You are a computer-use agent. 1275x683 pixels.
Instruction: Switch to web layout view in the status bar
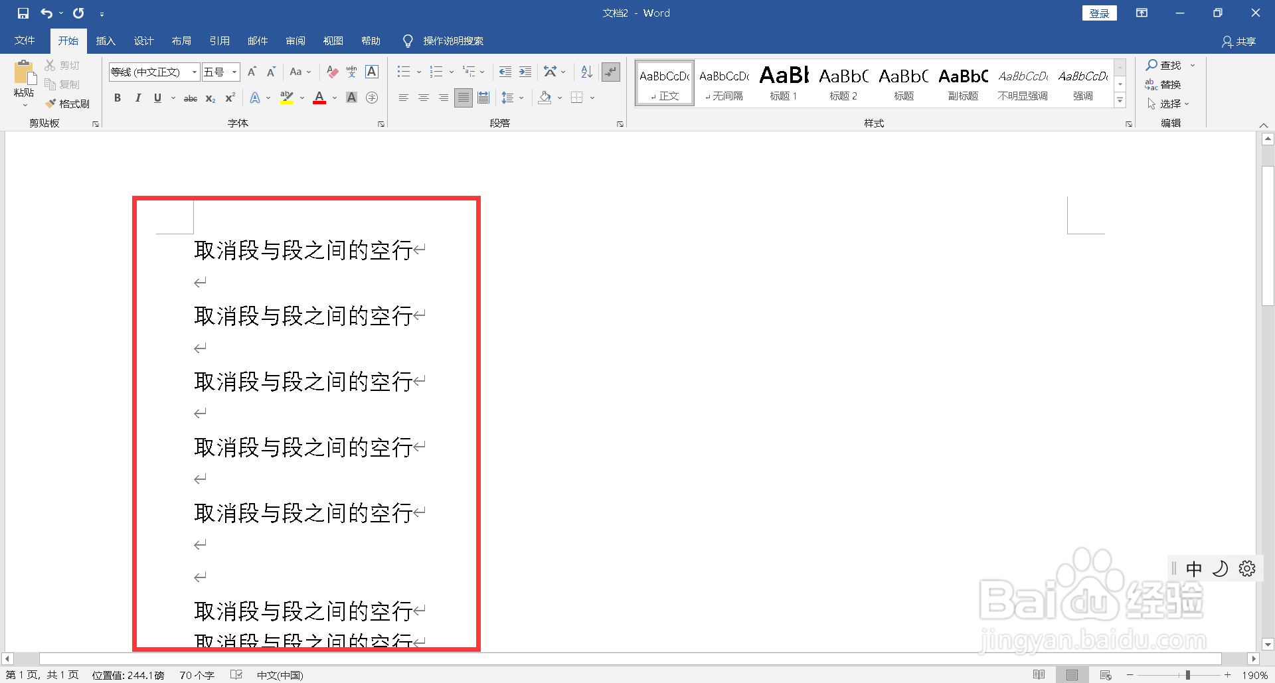pyautogui.click(x=1106, y=675)
